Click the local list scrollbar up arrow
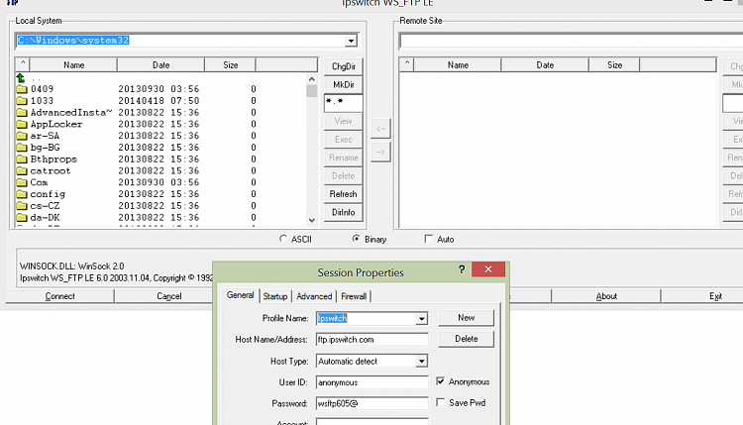Screen dimensions: 743x425 click(311, 79)
